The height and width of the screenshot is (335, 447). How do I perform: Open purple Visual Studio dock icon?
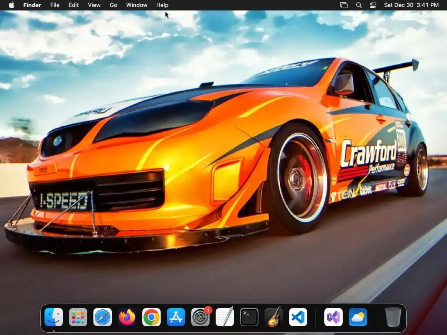pyautogui.click(x=333, y=317)
